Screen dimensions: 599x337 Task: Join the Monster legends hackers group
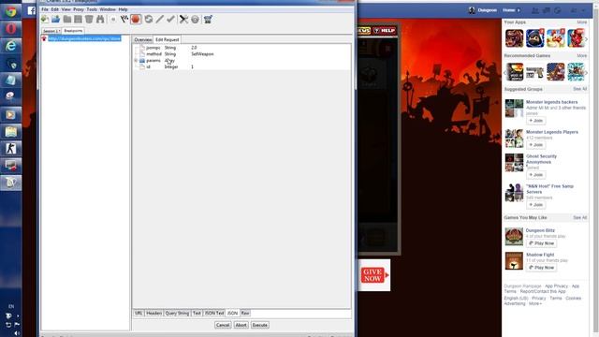pyautogui.click(x=536, y=121)
